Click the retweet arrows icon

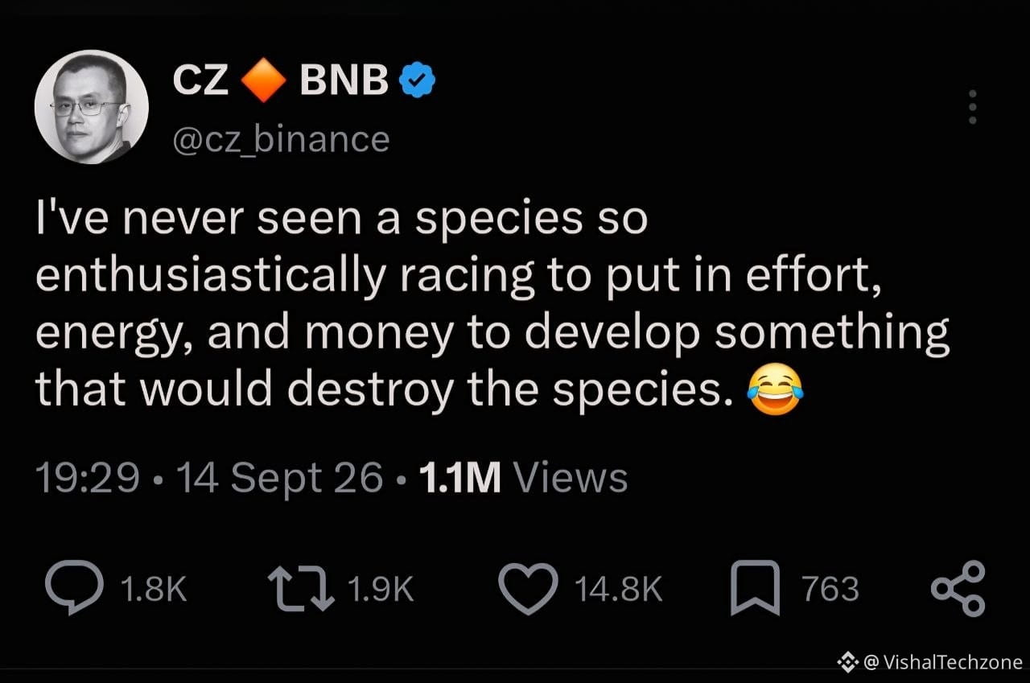click(x=302, y=588)
